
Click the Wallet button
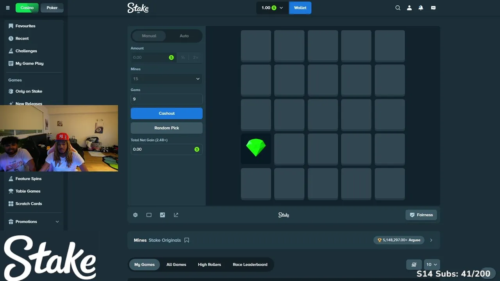(x=300, y=8)
